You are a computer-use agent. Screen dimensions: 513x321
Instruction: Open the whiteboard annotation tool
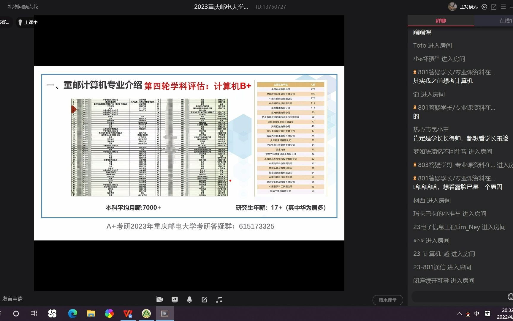(x=204, y=299)
